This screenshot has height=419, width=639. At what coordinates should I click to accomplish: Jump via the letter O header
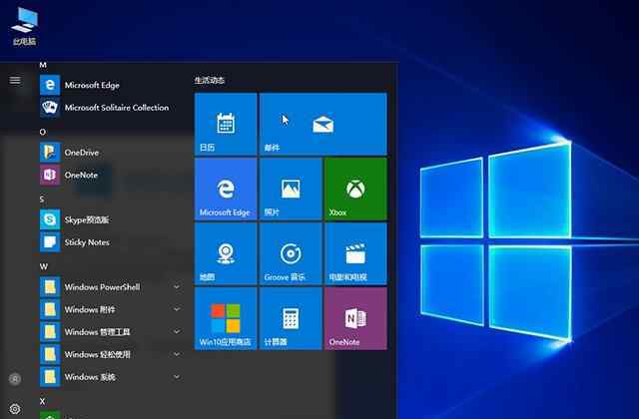(x=42, y=132)
